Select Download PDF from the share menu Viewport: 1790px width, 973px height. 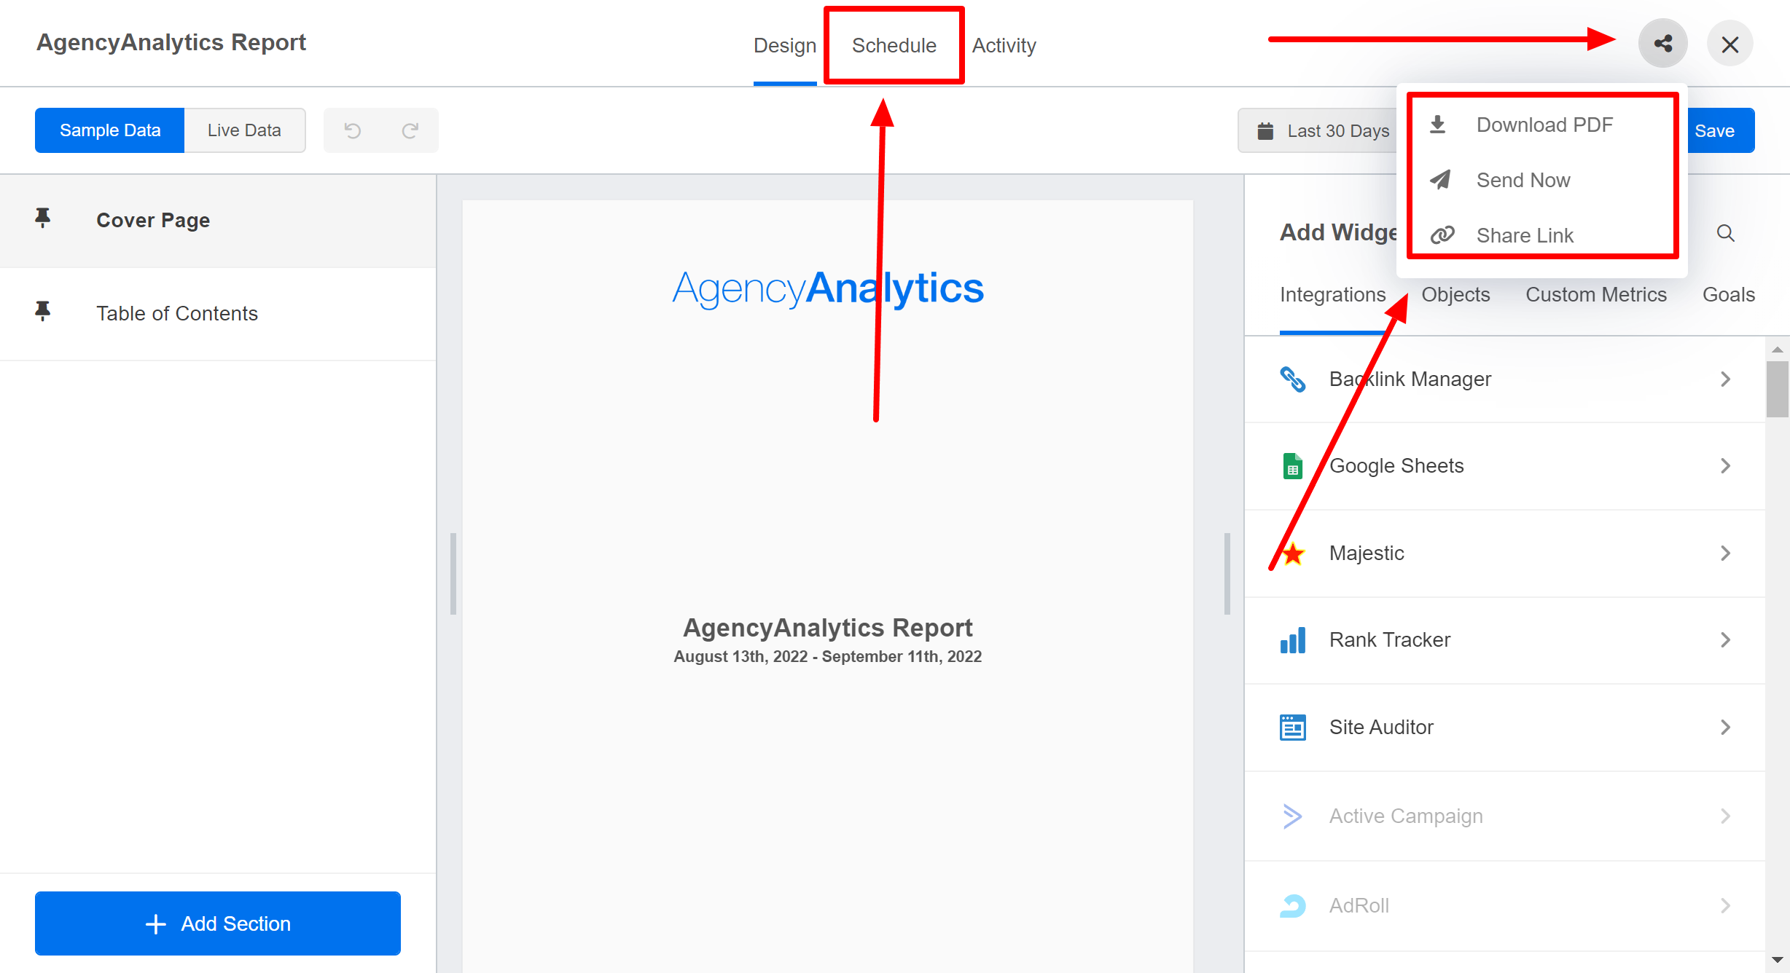tap(1544, 125)
